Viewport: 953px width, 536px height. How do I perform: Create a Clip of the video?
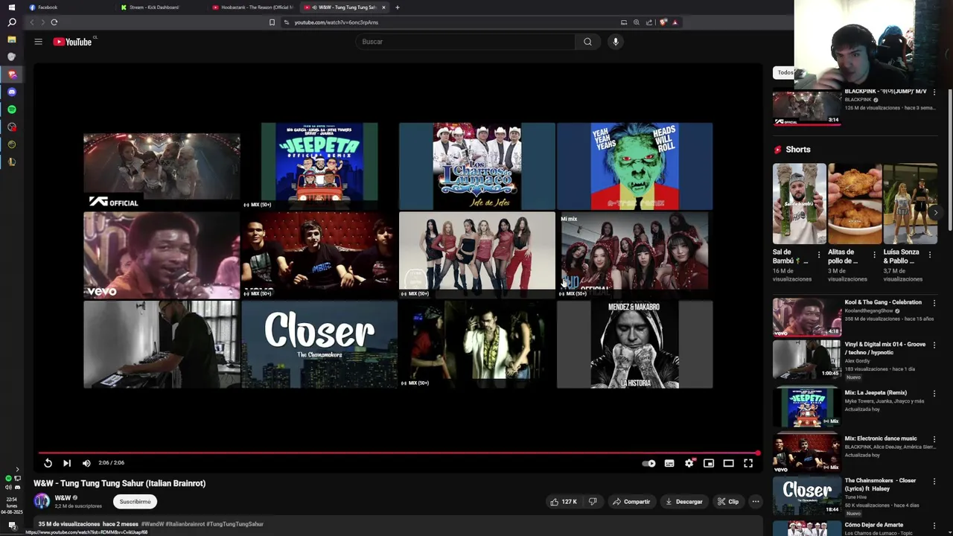[728, 502]
